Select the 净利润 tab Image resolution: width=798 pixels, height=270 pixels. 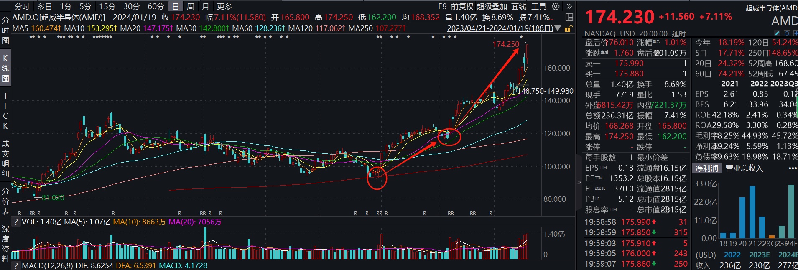[x=707, y=168]
